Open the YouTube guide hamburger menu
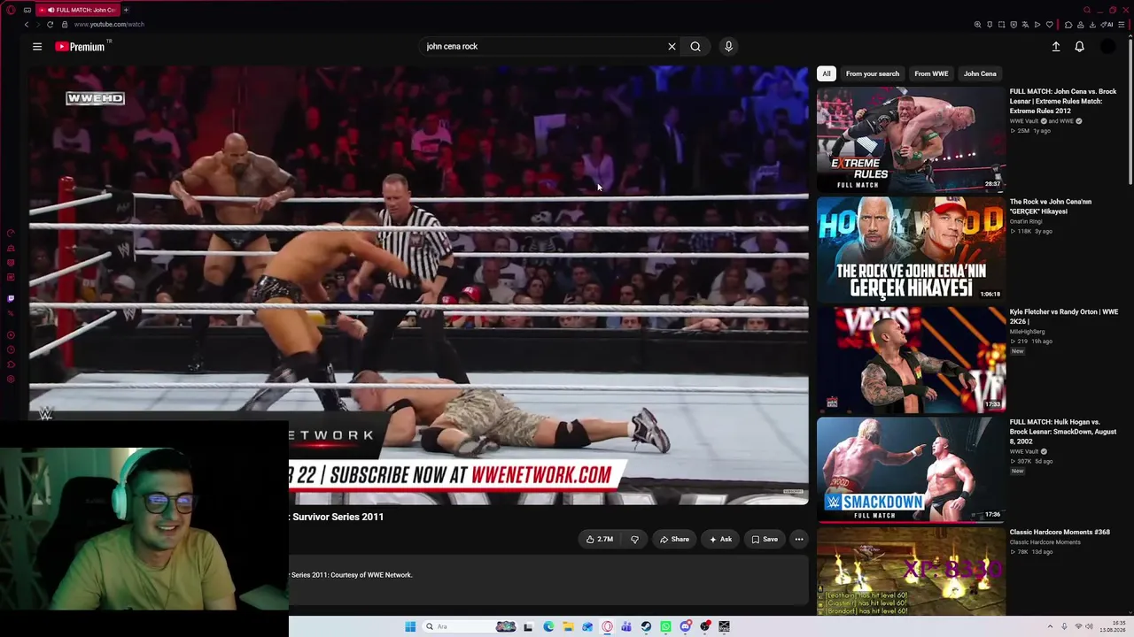The height and width of the screenshot is (637, 1134). tap(37, 47)
